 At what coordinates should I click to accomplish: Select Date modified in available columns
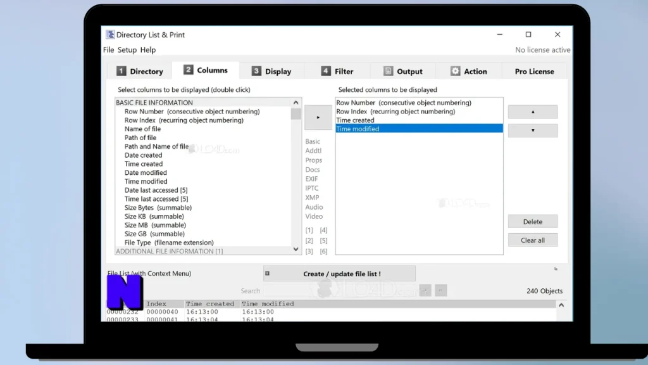(146, 172)
